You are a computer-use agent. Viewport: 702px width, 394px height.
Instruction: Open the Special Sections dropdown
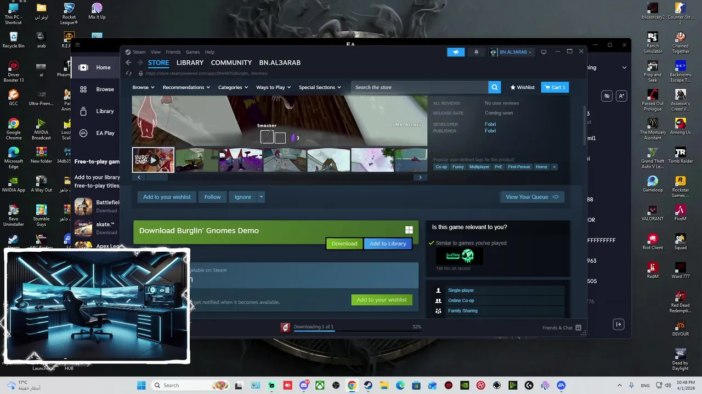coord(320,88)
